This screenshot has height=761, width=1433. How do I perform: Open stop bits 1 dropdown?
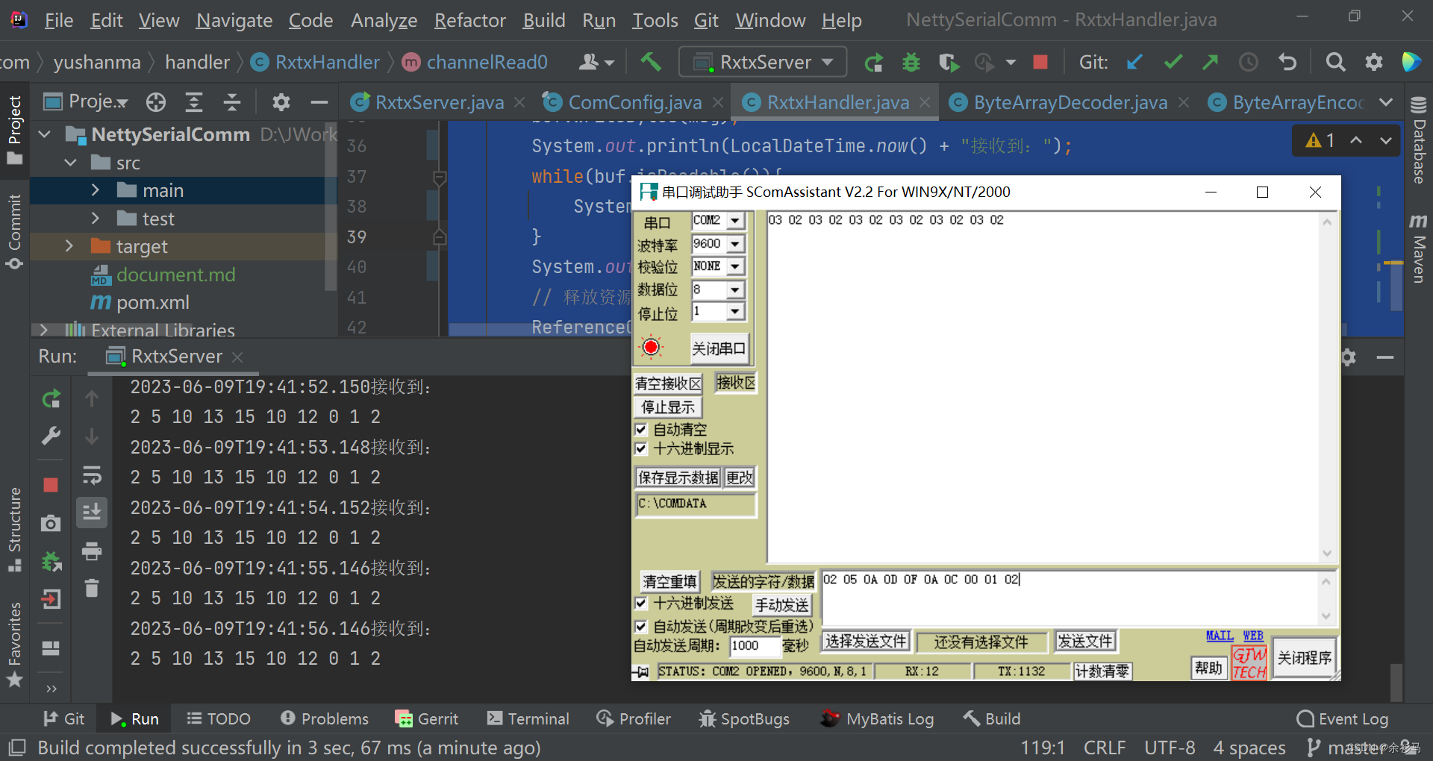point(736,311)
